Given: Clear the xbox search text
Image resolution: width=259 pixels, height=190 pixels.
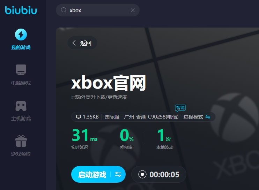Looking at the screenshot, I should click(133, 10).
